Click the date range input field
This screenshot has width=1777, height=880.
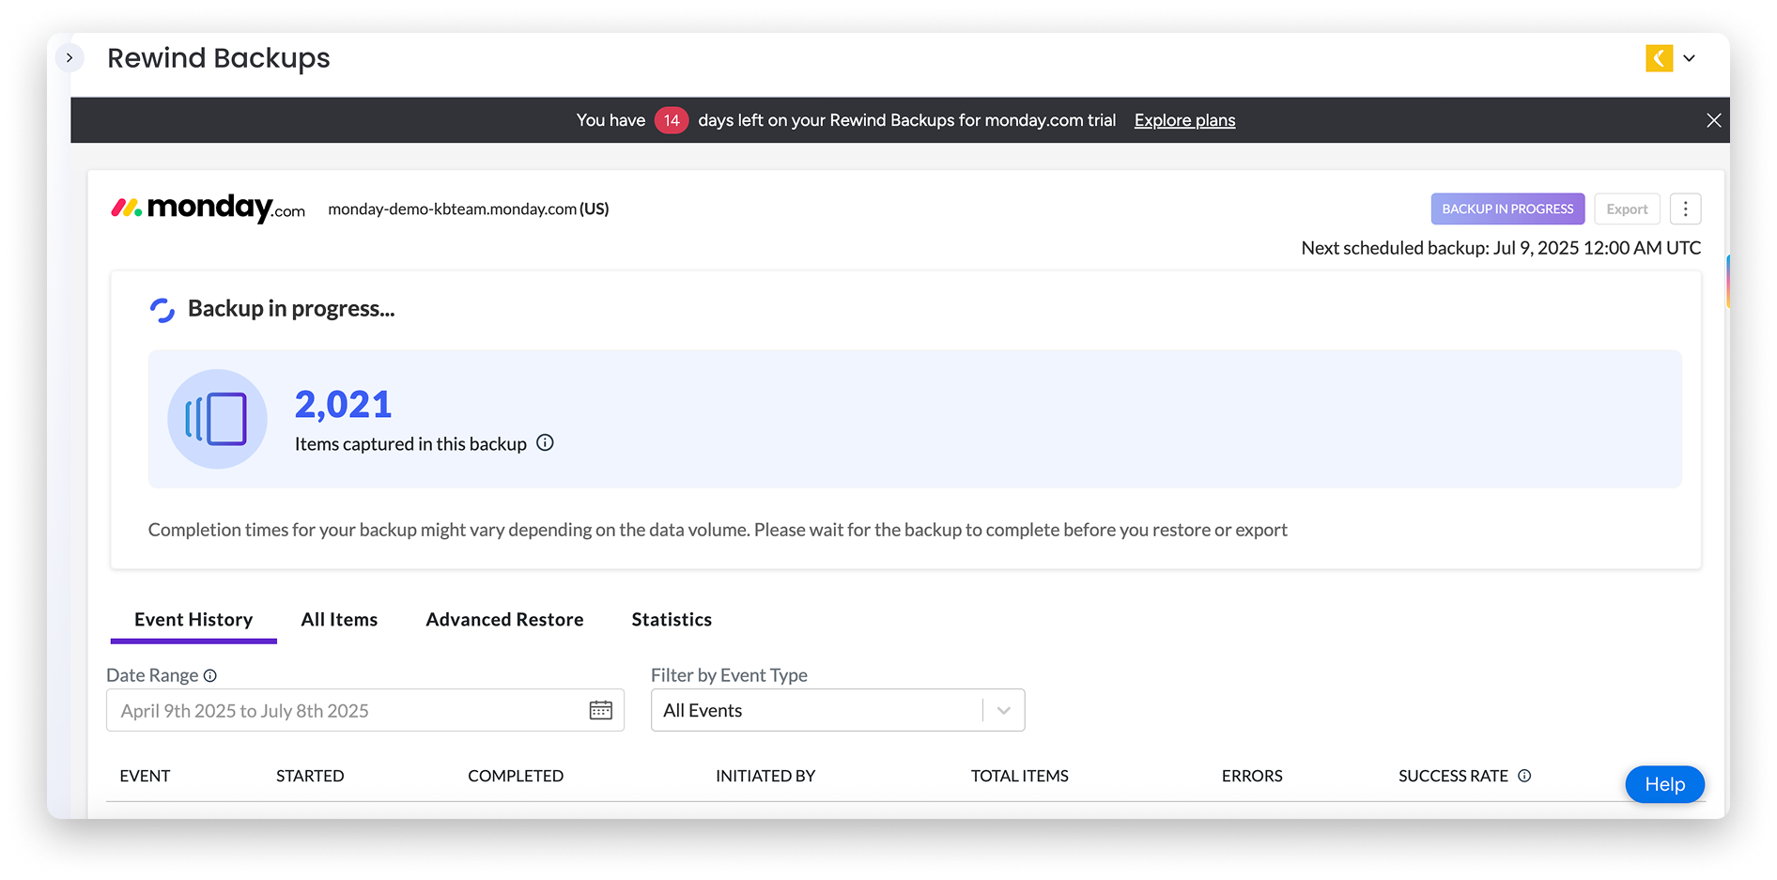[365, 710]
